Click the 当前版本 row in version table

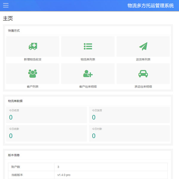[88, 175]
